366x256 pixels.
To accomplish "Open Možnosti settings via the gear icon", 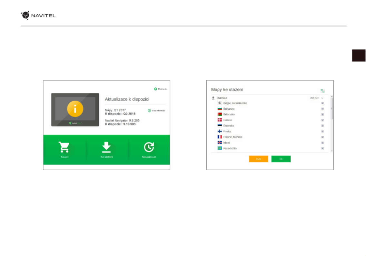I will (156, 89).
